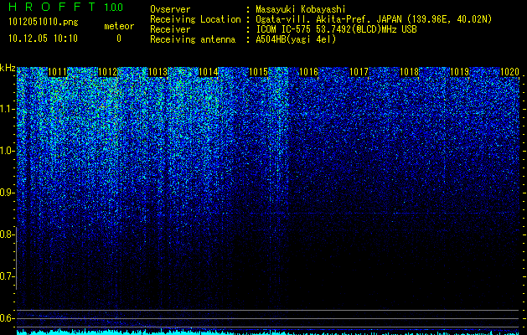Viewport: 527px width, 335px height.
Task: Click the 1015 time marker
Action: click(258, 72)
